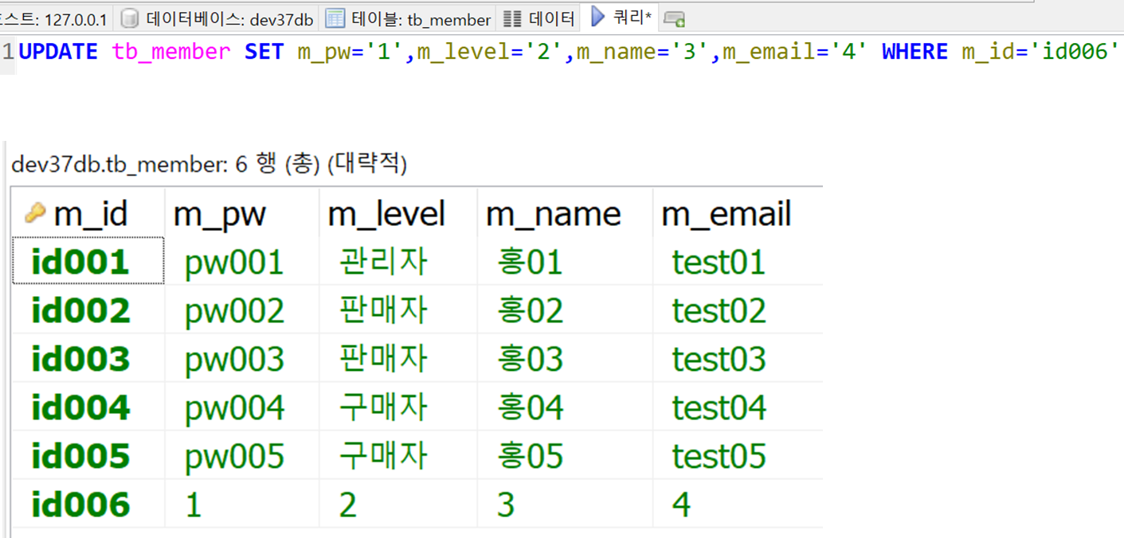This screenshot has width=1124, height=538.
Task: Click line number 1 in the editor gutter
Action: point(8,53)
